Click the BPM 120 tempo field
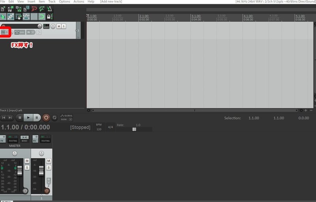316x202 pixels. pyautogui.click(x=99, y=127)
